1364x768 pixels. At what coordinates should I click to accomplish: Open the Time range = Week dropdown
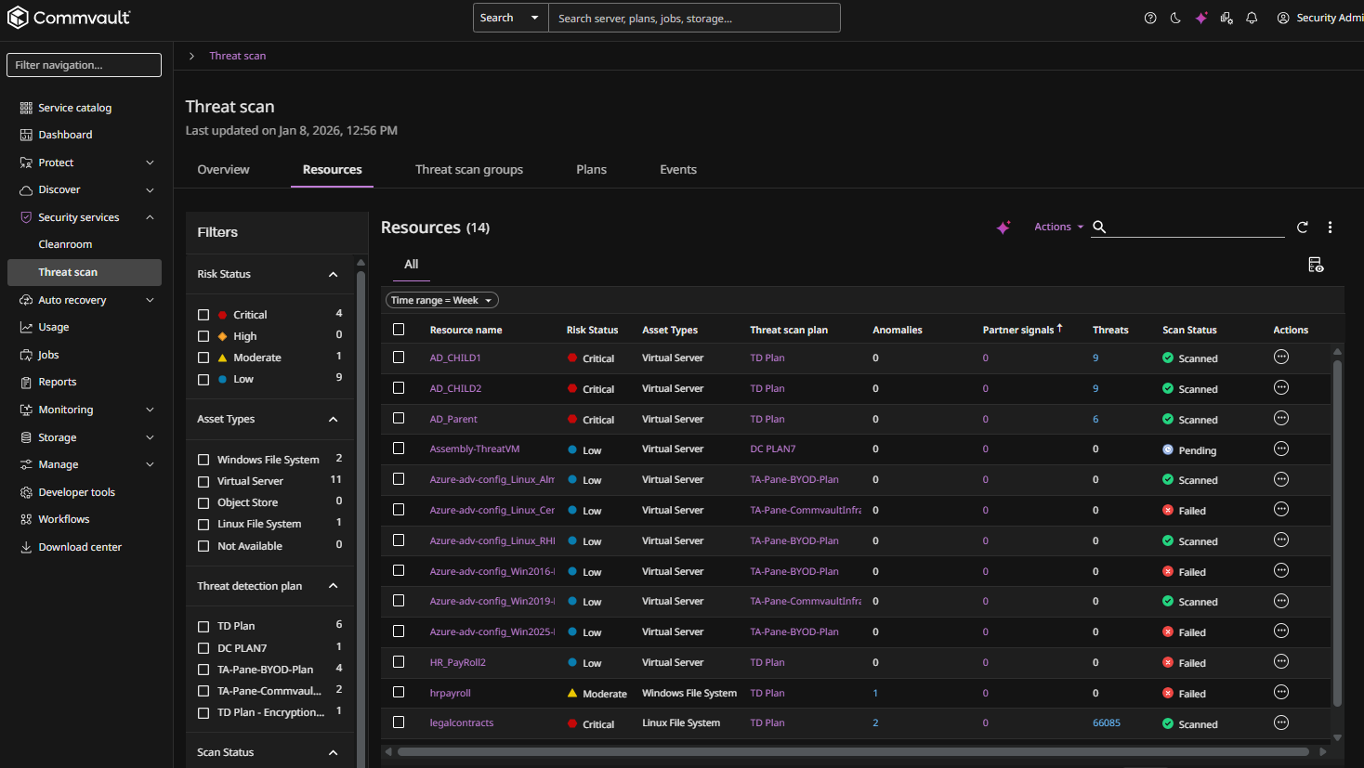click(x=441, y=299)
